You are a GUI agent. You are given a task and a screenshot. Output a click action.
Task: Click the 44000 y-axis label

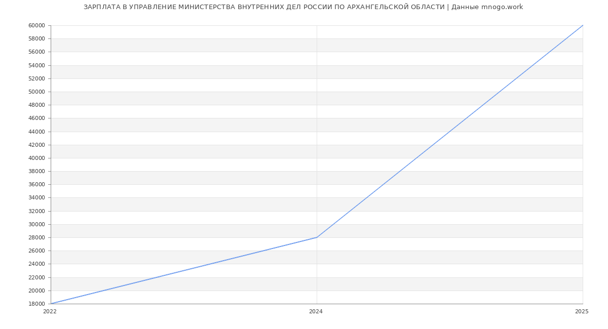(x=36, y=132)
